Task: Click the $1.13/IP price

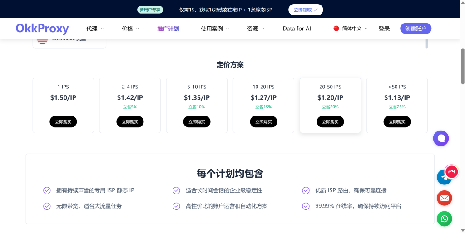Action: tap(397, 97)
